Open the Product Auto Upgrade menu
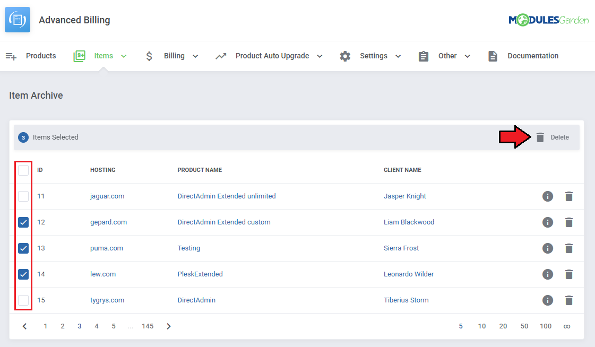595x347 pixels. pyautogui.click(x=272, y=56)
